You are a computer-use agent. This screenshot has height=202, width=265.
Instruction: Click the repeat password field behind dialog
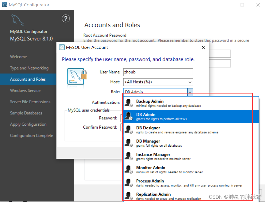coord(220,64)
